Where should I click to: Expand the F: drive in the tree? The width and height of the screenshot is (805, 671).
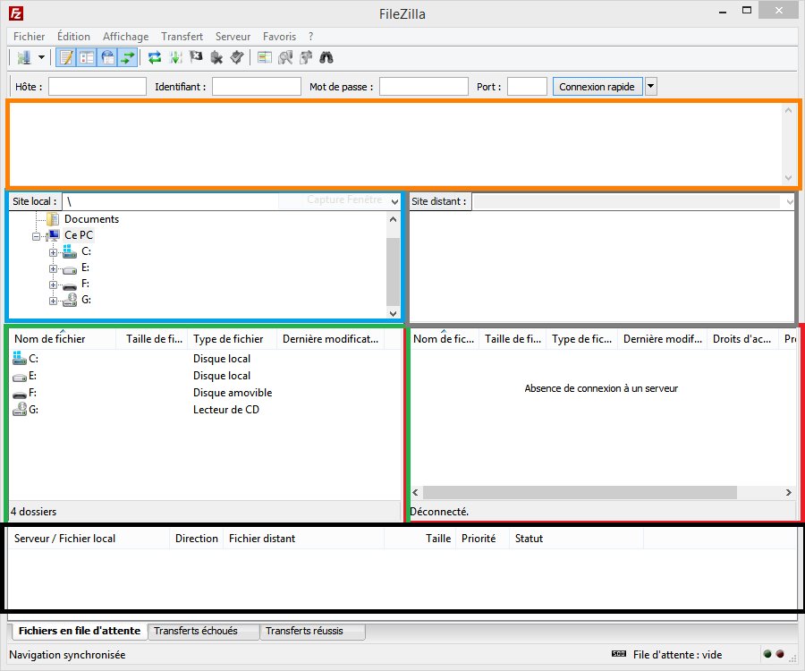(x=54, y=285)
